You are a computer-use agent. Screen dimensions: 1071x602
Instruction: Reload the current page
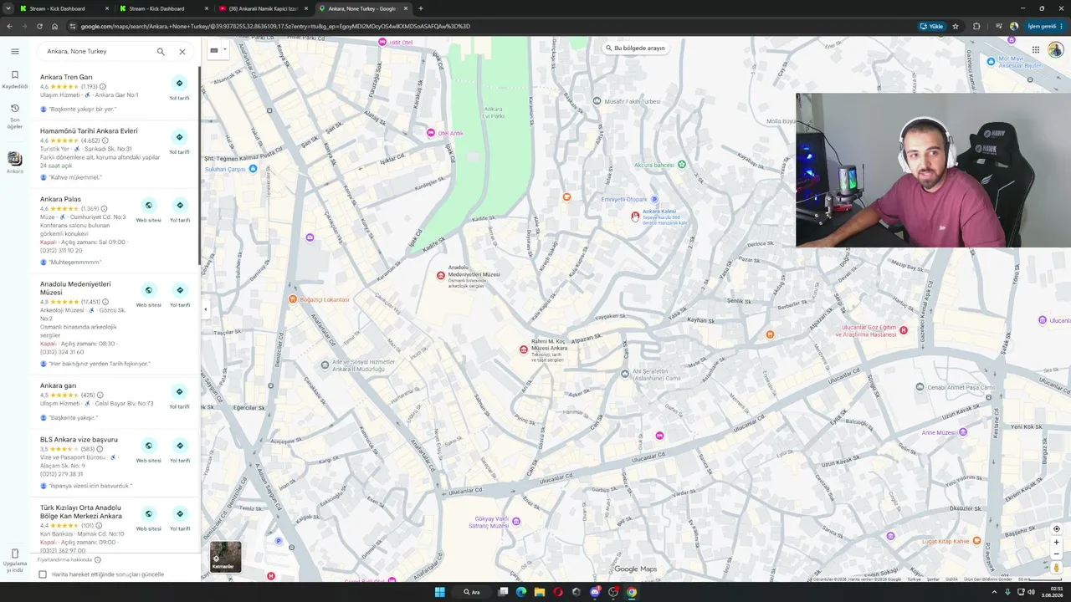(x=39, y=26)
